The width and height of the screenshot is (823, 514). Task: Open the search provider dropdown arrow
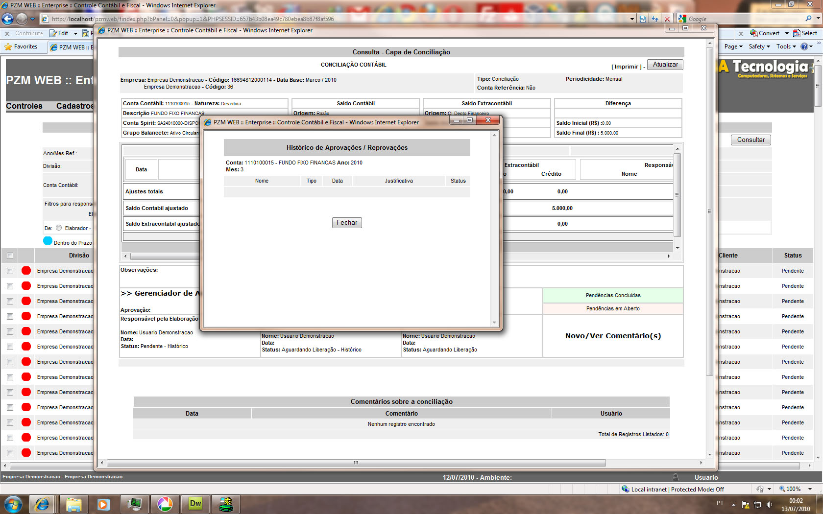817,19
